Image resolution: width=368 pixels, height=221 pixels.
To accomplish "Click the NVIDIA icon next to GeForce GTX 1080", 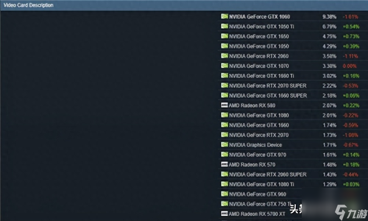I will 224,115.
